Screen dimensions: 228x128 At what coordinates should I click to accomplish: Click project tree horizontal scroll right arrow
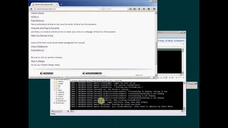tap(68, 111)
